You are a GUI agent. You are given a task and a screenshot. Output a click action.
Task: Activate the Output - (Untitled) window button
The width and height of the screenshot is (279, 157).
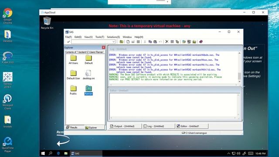(125, 126)
